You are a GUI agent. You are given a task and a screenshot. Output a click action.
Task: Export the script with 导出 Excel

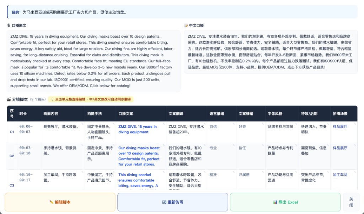coord(285,202)
